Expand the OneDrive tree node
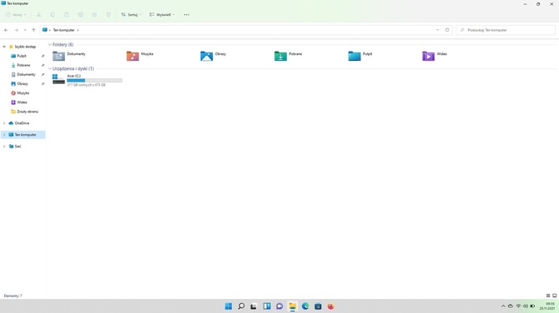This screenshot has height=313, width=559. [4, 123]
